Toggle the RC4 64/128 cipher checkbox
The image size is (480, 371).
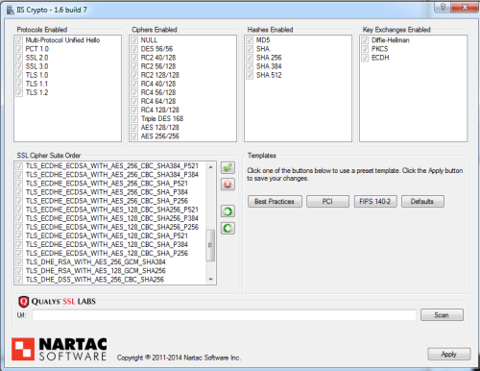pos(134,102)
